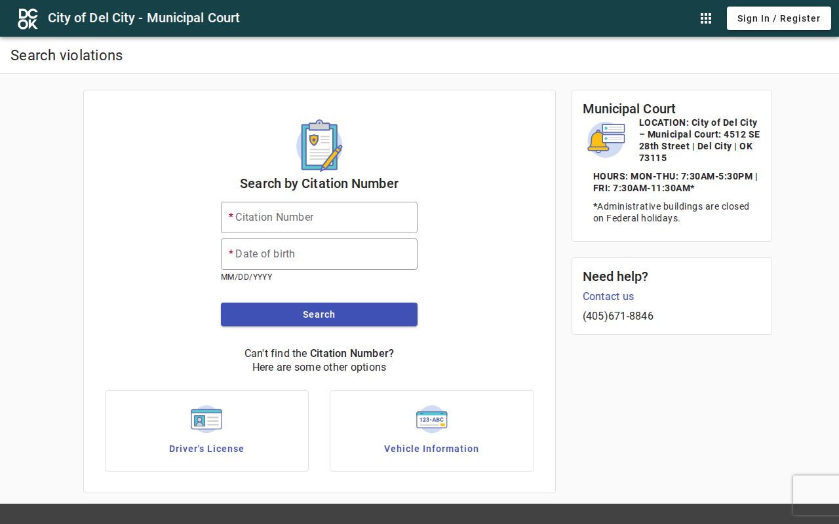839x524 pixels.
Task: Click the 123-ABC license plate icon
Action: [x=432, y=419]
